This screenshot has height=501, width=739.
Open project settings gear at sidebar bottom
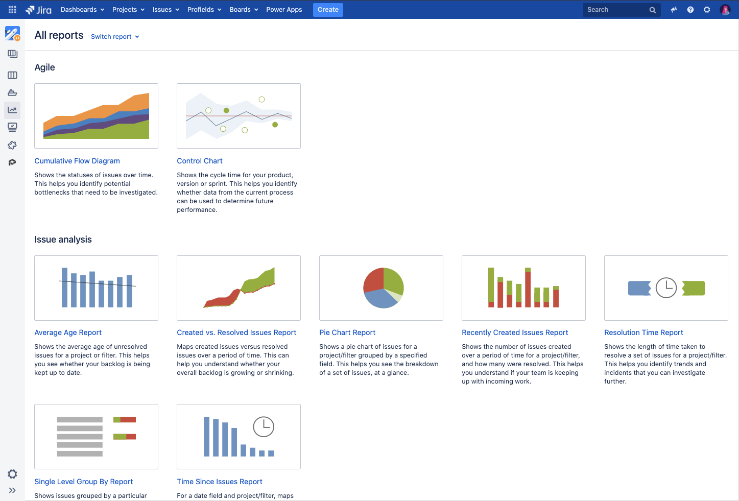tap(12, 474)
